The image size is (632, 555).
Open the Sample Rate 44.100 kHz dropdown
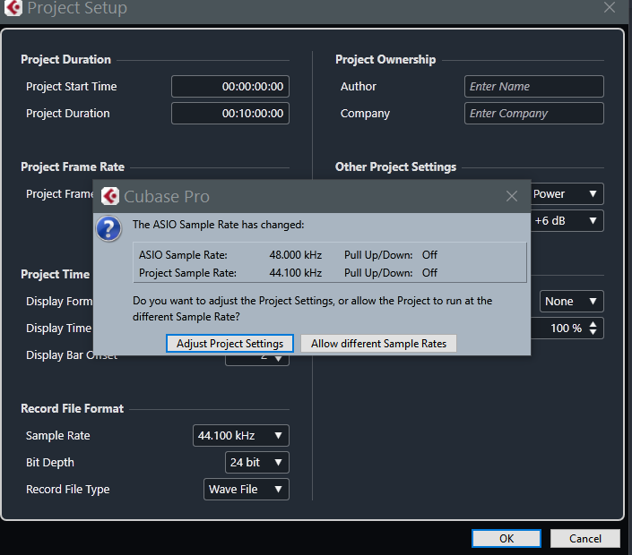[x=240, y=435]
